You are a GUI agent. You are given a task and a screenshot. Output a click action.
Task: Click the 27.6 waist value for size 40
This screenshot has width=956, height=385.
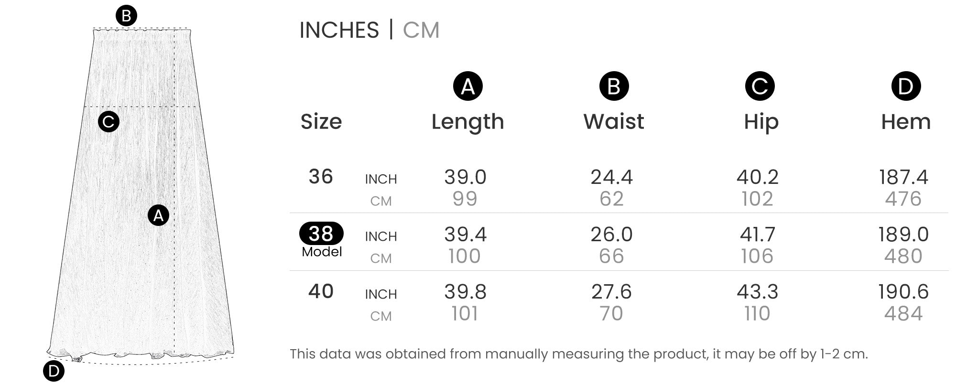pyautogui.click(x=611, y=292)
